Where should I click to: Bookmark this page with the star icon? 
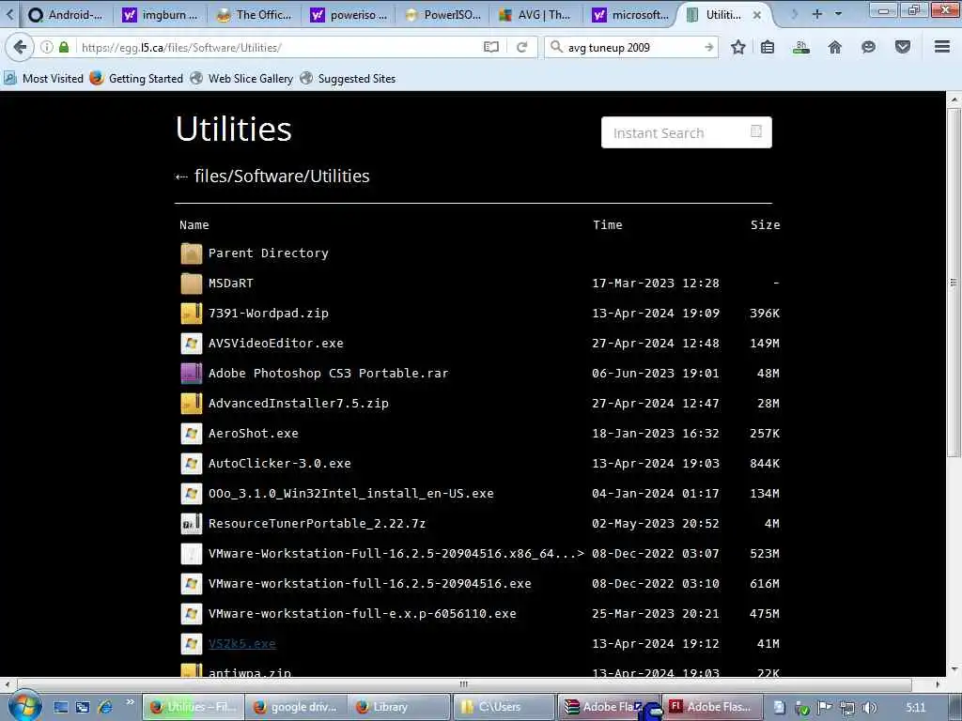coord(738,47)
